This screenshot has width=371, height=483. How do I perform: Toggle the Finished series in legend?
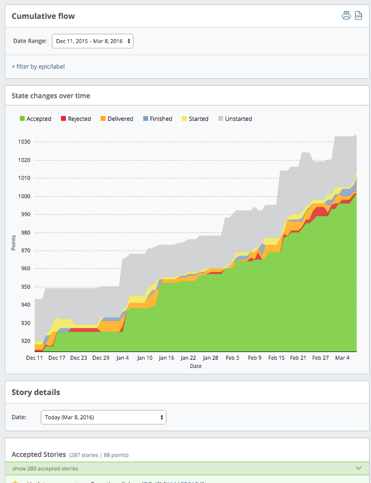(x=157, y=119)
